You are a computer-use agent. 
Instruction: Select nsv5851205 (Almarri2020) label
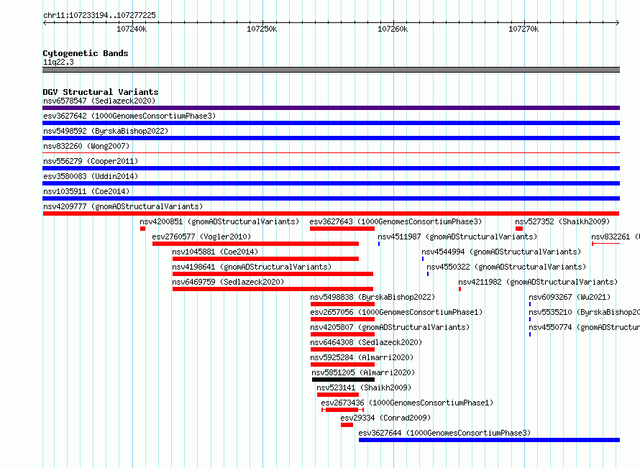363,372
